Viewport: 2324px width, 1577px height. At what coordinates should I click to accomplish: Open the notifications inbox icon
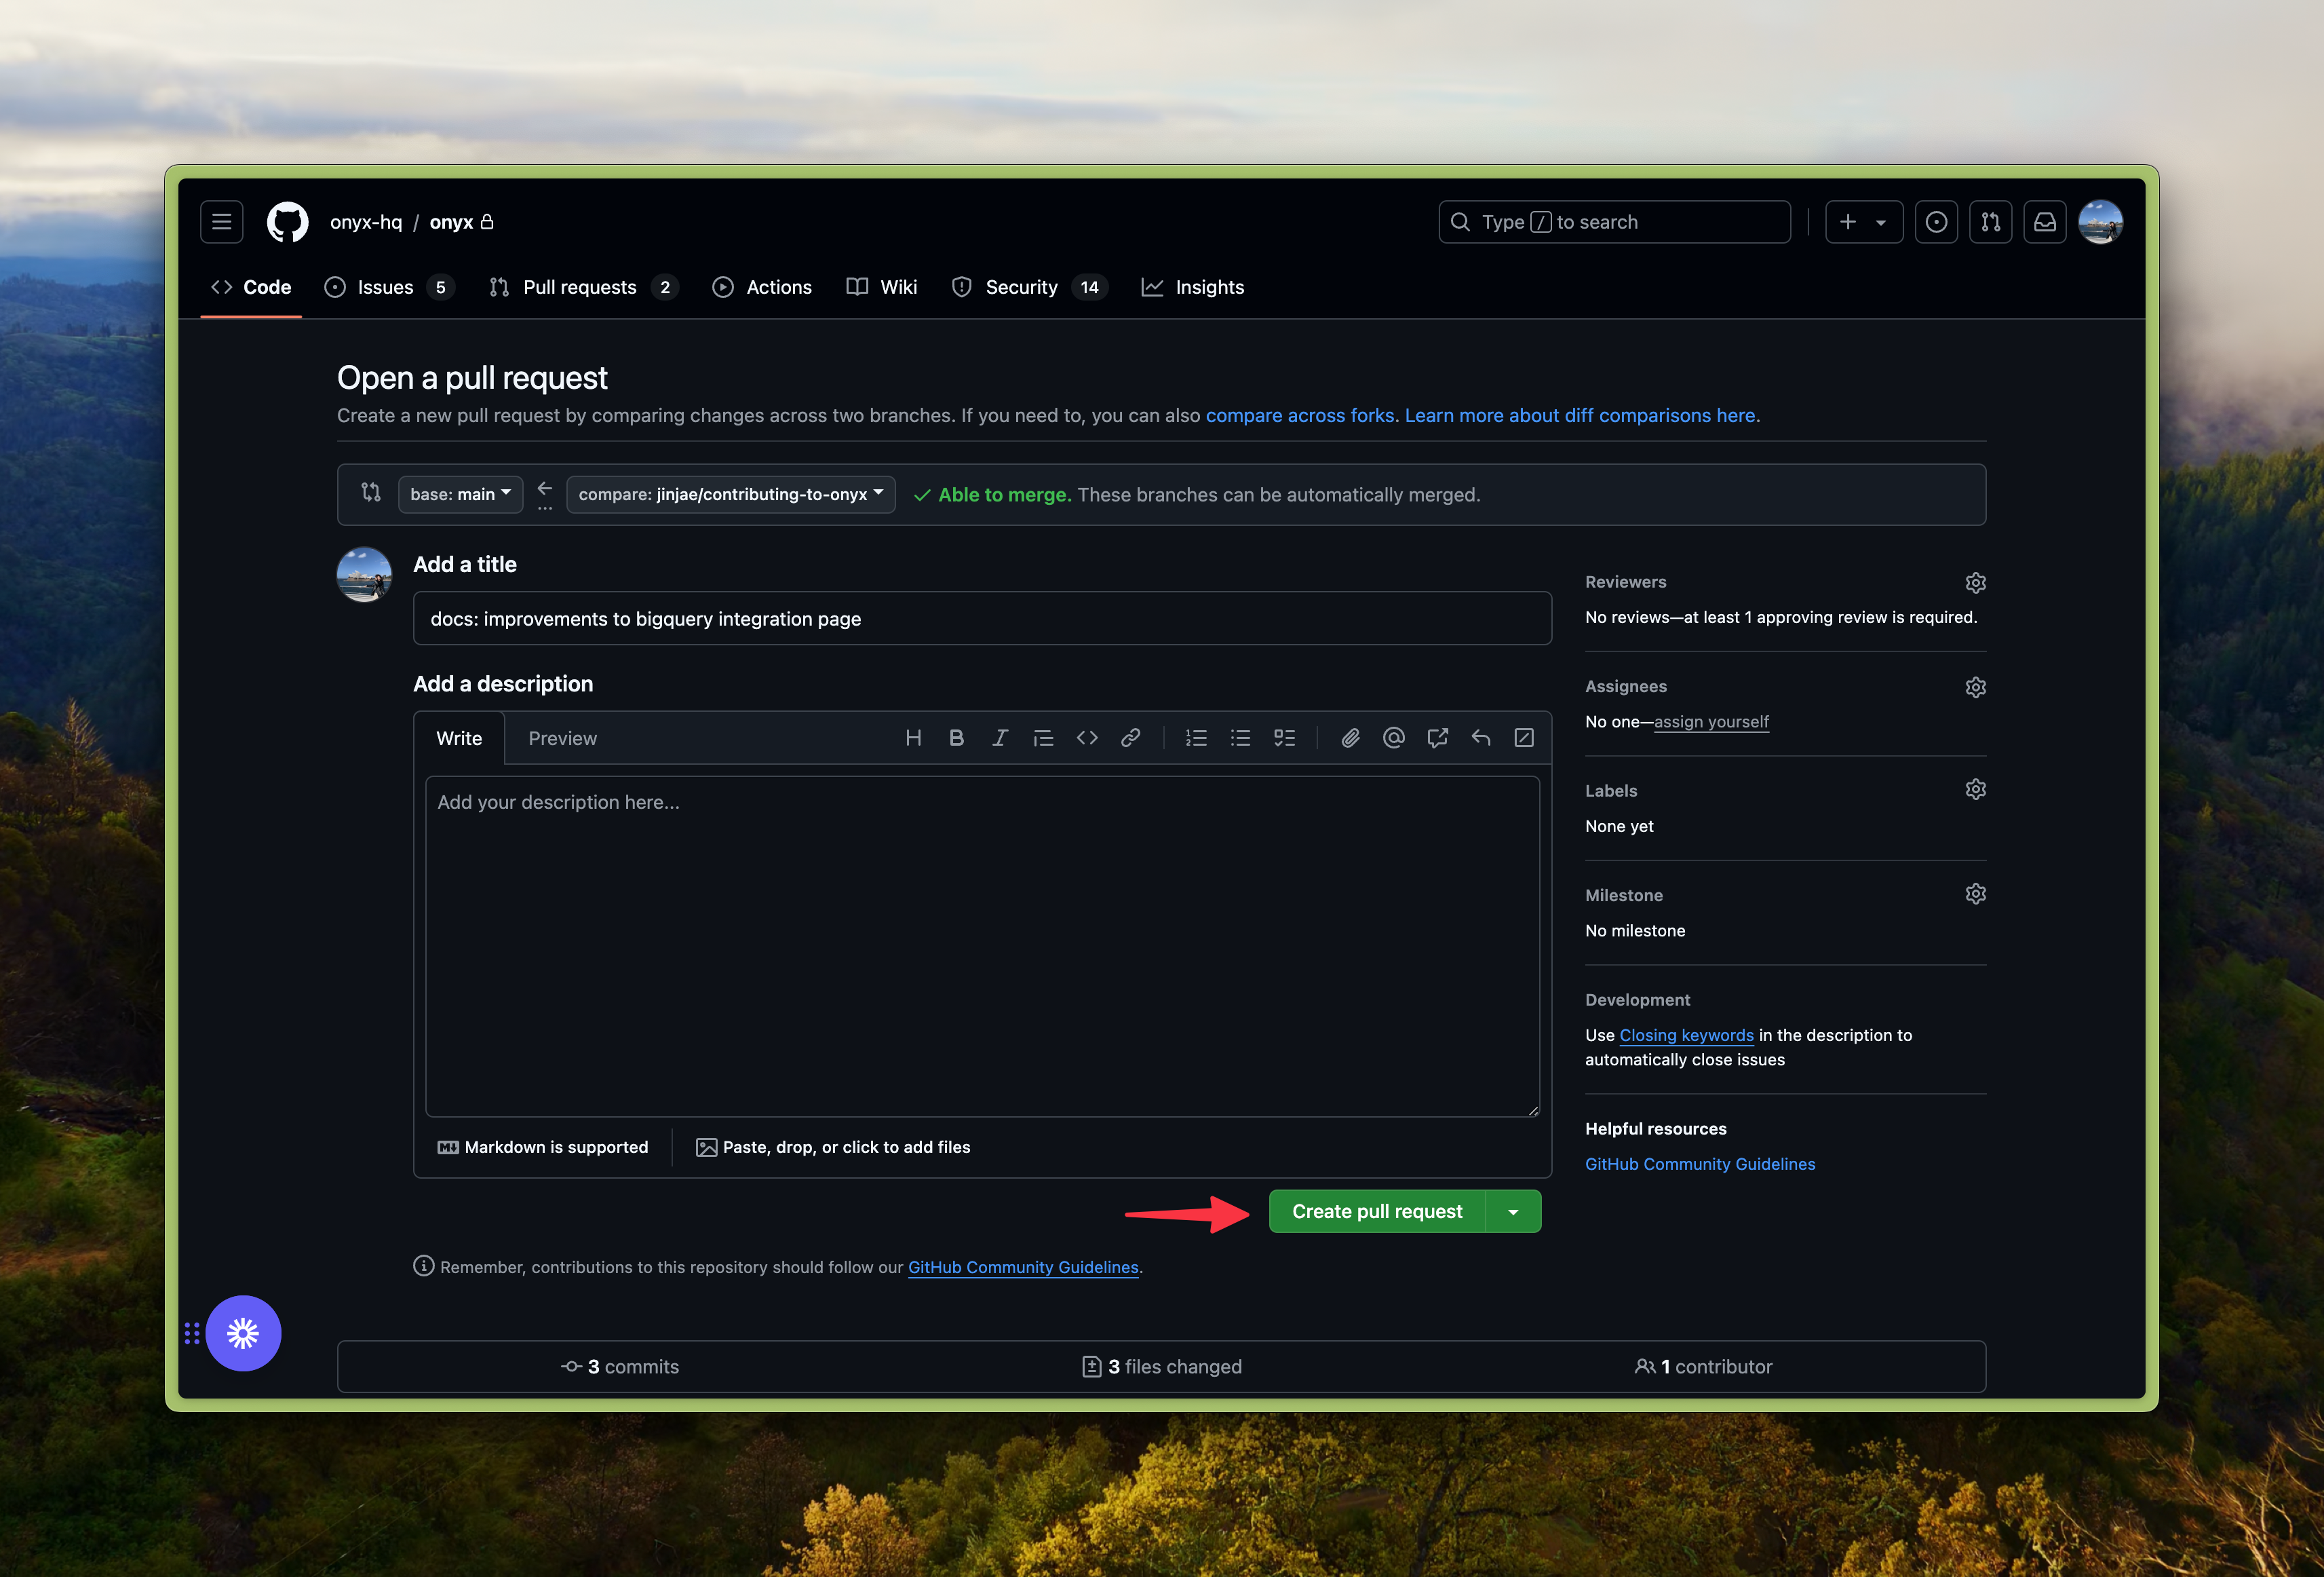coord(2045,222)
